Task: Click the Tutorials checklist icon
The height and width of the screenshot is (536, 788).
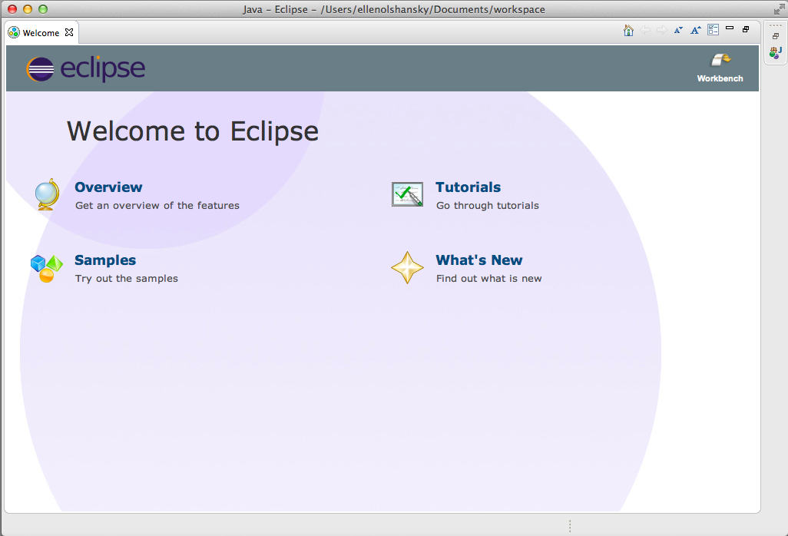Action: point(407,194)
